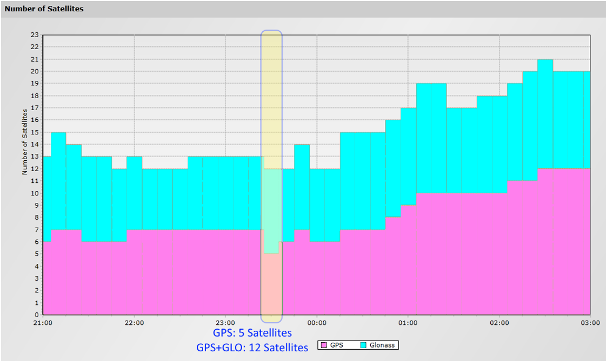The height and width of the screenshot is (361, 606).
Task: Click the "Number of Satellites" panel title
Action: point(44,9)
